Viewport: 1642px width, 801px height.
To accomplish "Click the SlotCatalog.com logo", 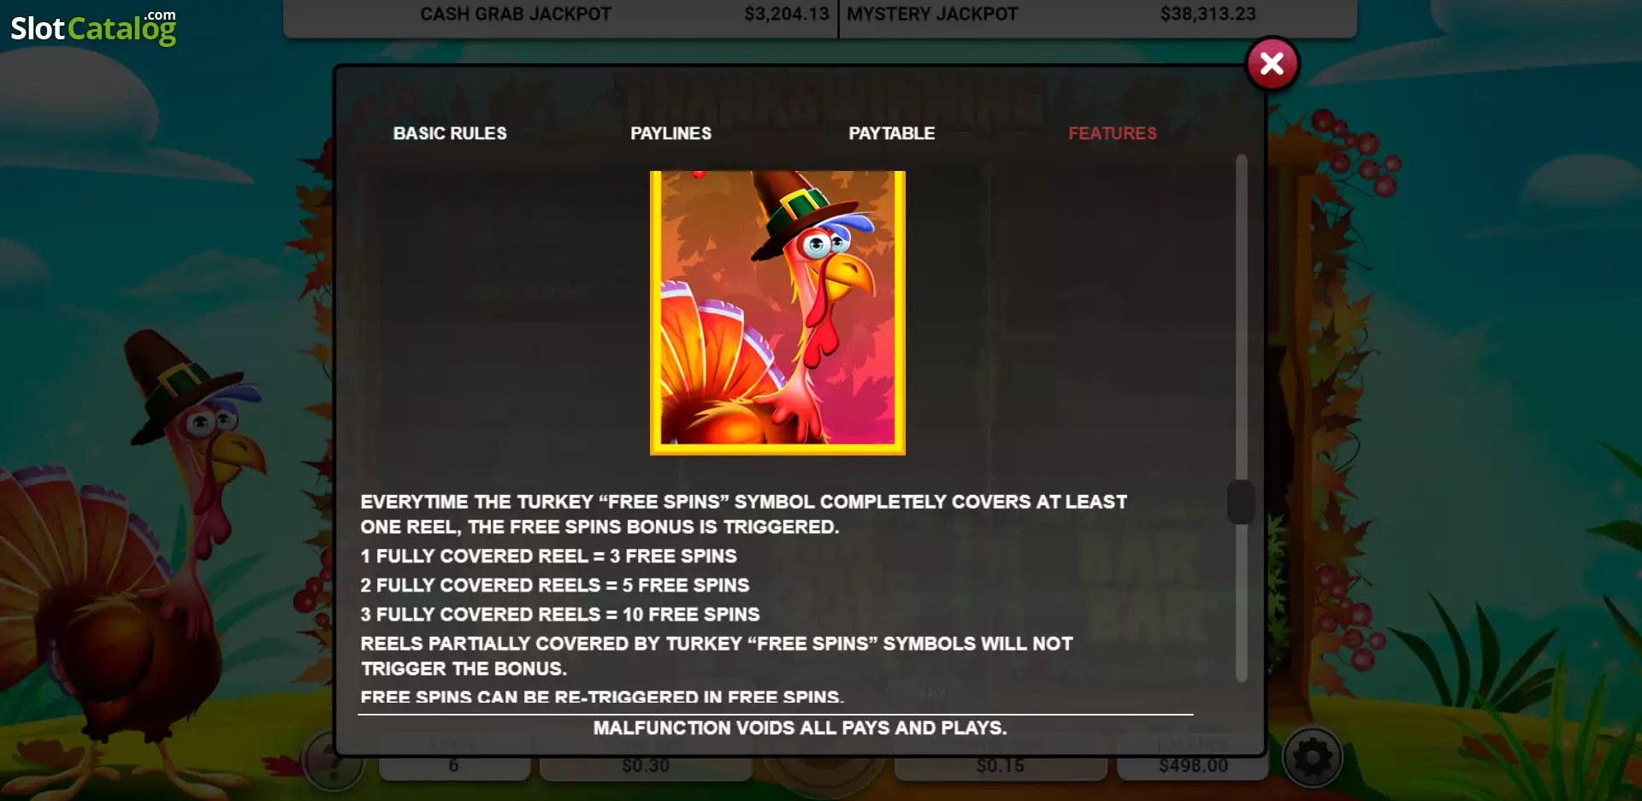I will coord(93,28).
